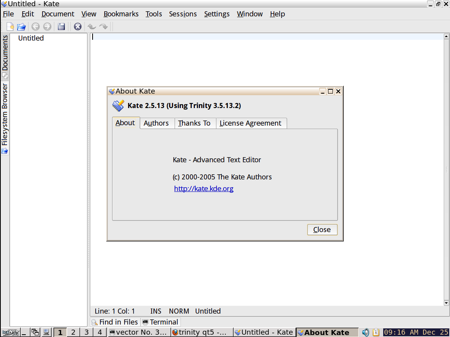Click the Back arrow toolbar icon
This screenshot has height=337, width=450.
coord(35,27)
